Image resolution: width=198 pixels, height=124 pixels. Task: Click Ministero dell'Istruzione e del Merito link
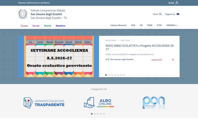coord(34,3)
